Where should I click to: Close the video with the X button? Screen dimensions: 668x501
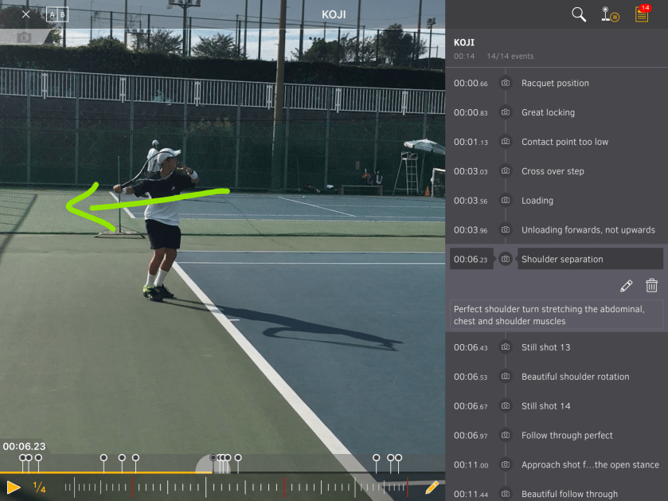(x=25, y=14)
